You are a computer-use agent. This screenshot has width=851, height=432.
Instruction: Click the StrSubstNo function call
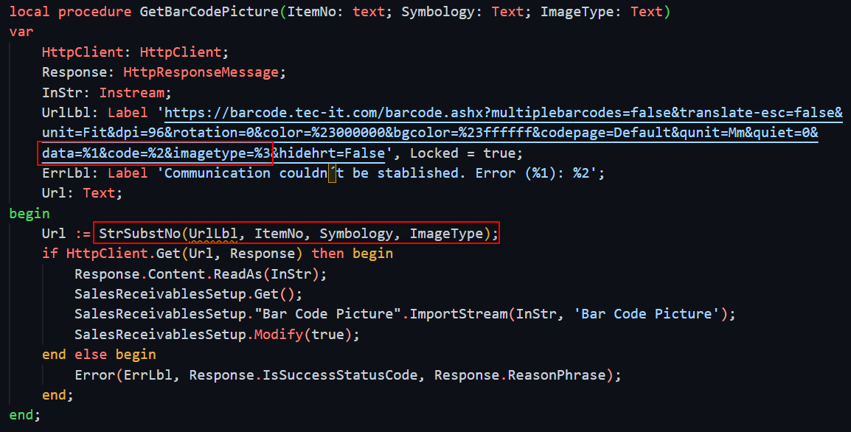pos(139,234)
